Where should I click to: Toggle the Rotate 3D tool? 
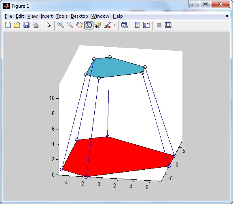89,25
